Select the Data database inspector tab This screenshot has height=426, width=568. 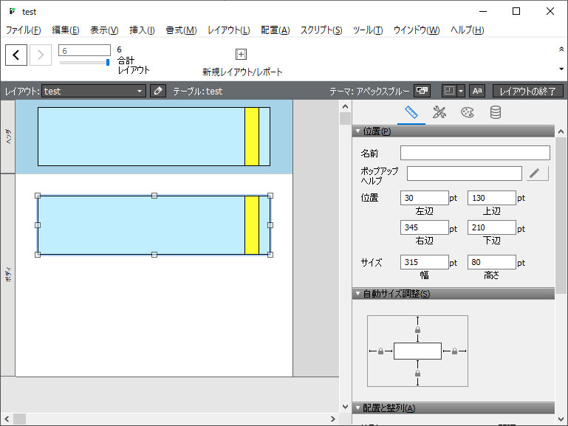(496, 112)
